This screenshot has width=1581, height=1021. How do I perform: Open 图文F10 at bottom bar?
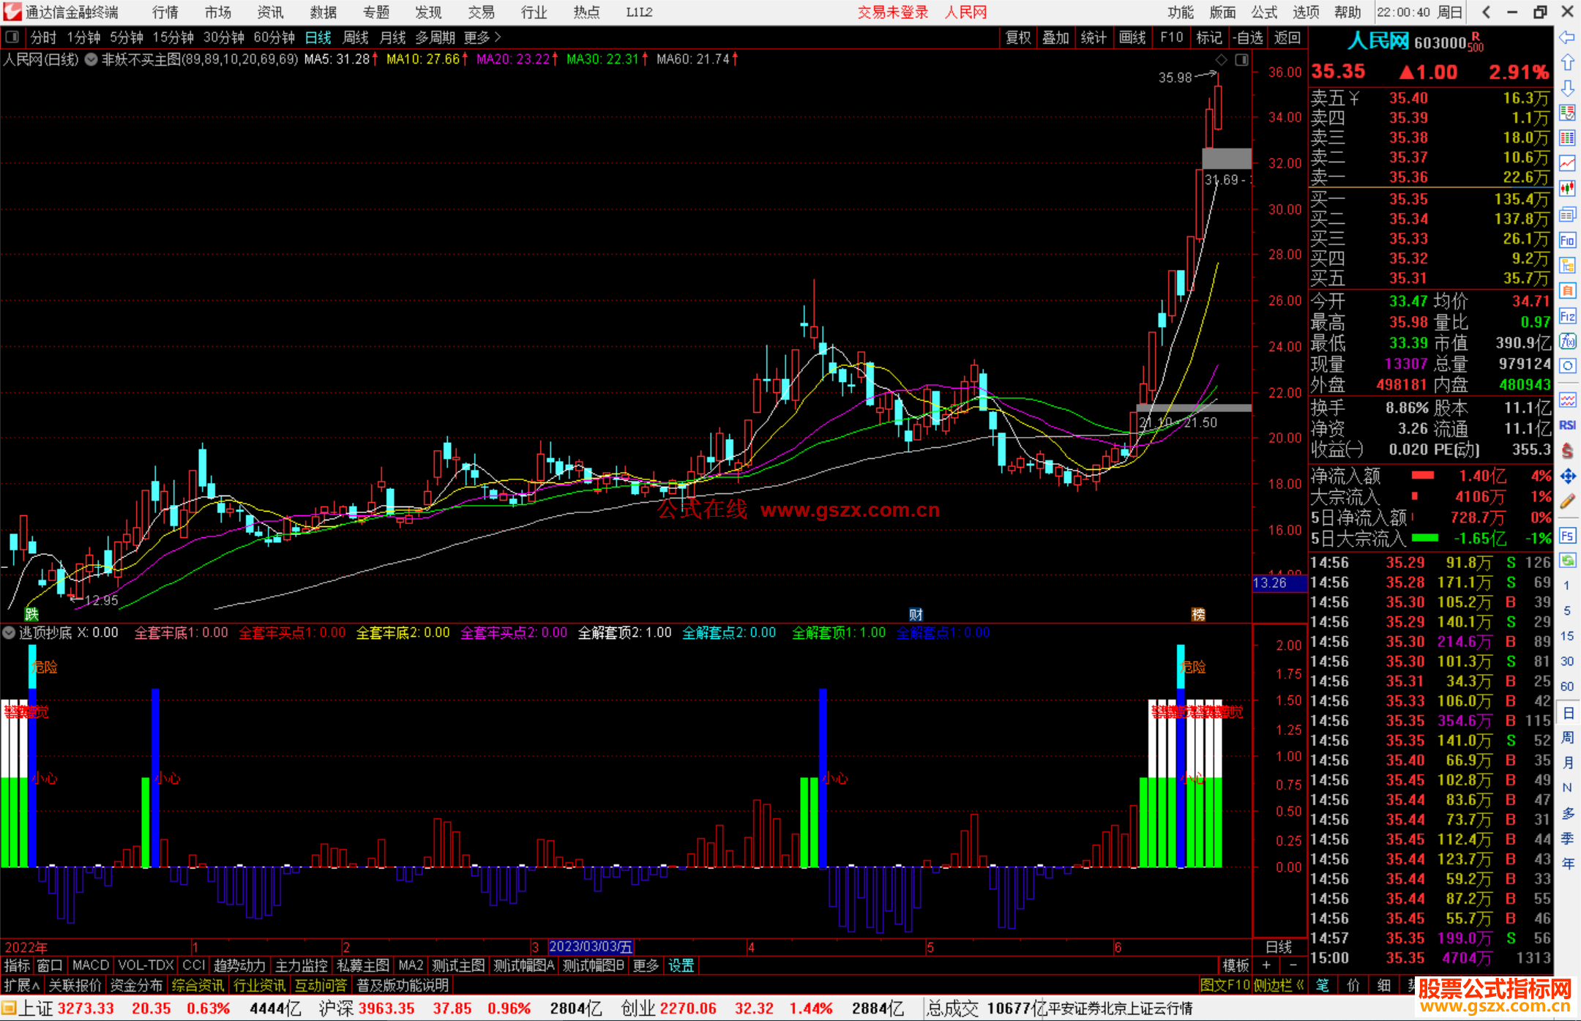click(x=1225, y=985)
